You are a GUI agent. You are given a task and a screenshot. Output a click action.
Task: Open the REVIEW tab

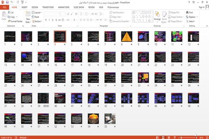point(91,7)
